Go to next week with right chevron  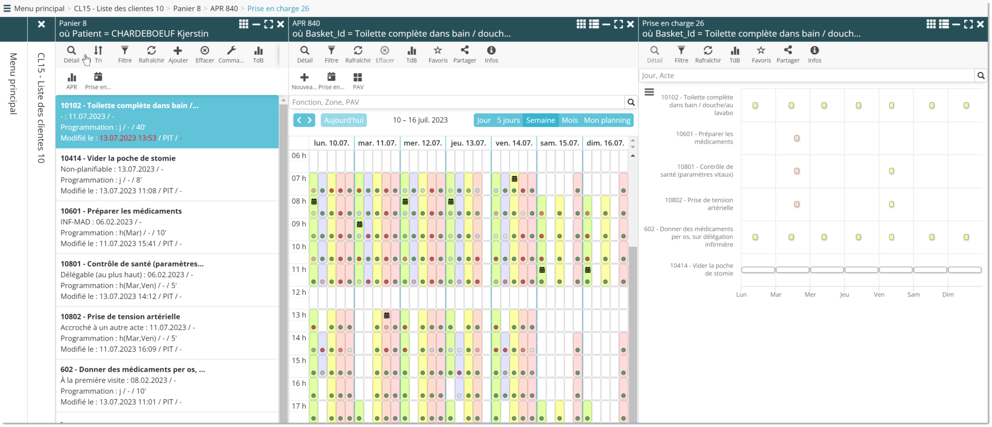pyautogui.click(x=310, y=120)
